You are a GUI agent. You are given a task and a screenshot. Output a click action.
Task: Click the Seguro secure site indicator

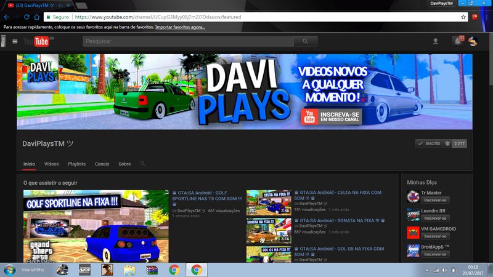tap(57, 17)
